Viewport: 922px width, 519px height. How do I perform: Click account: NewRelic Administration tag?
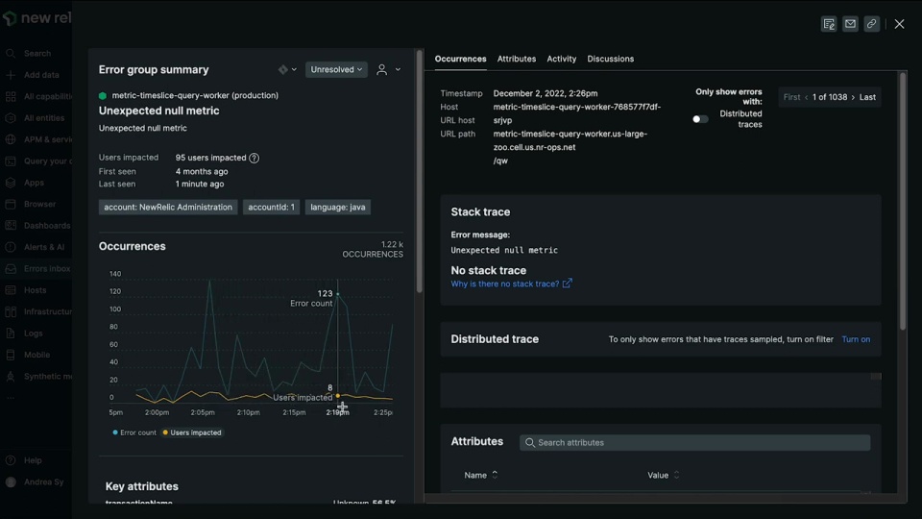click(168, 208)
